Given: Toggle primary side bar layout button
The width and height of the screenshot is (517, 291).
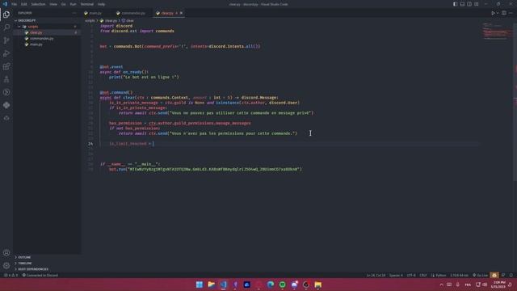Looking at the screenshot, I should click(455, 4).
